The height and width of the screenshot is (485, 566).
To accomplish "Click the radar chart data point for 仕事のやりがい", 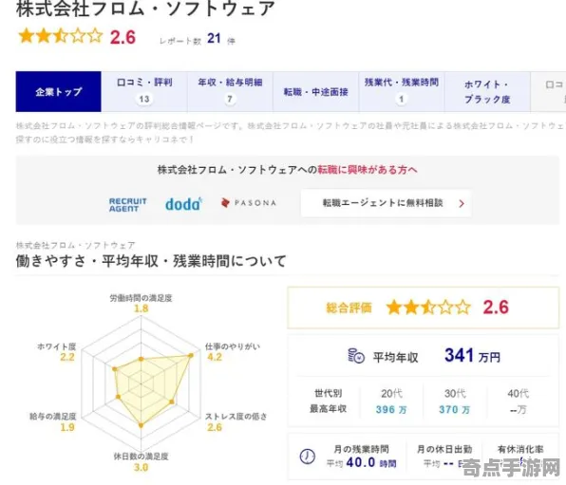I will pyautogui.click(x=191, y=356).
